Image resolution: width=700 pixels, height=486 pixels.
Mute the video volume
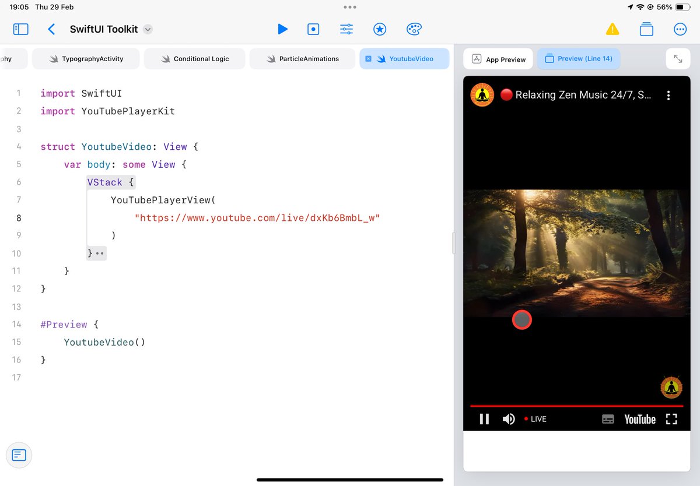(509, 419)
